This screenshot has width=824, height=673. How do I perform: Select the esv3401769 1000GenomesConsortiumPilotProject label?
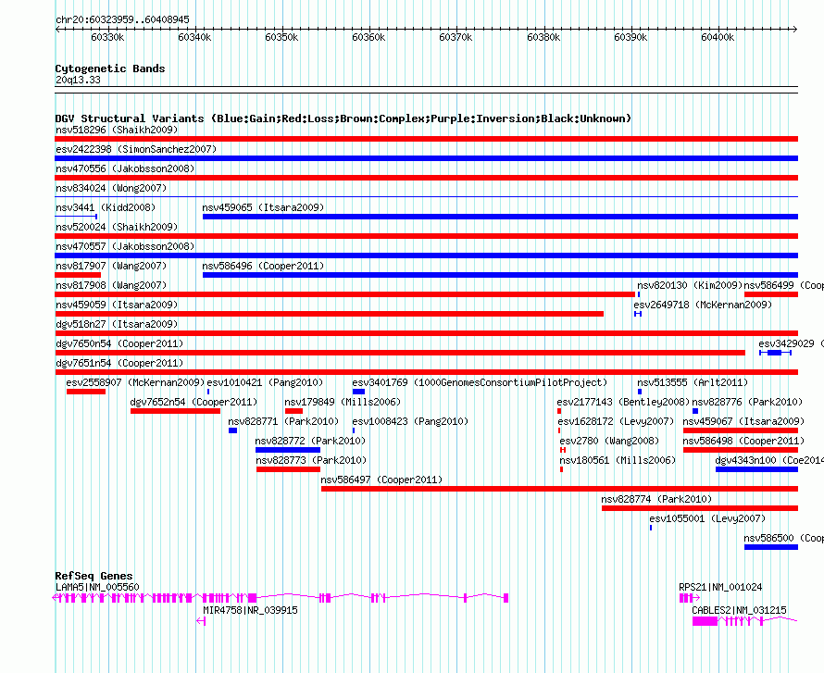click(x=480, y=382)
